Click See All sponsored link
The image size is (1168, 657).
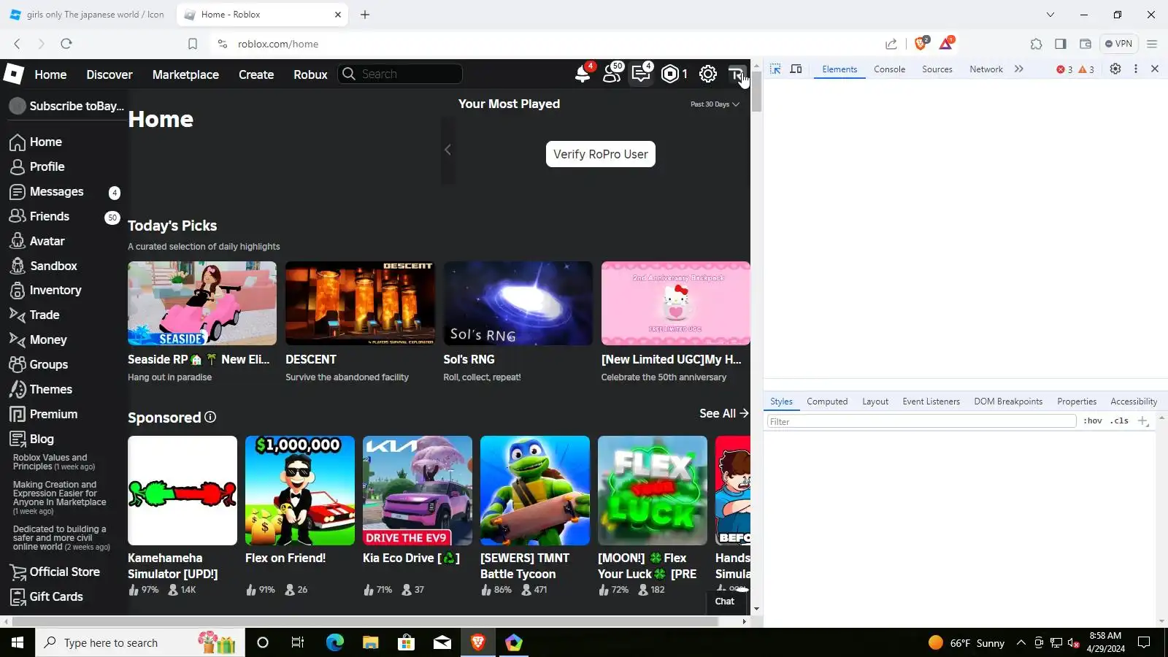723,413
